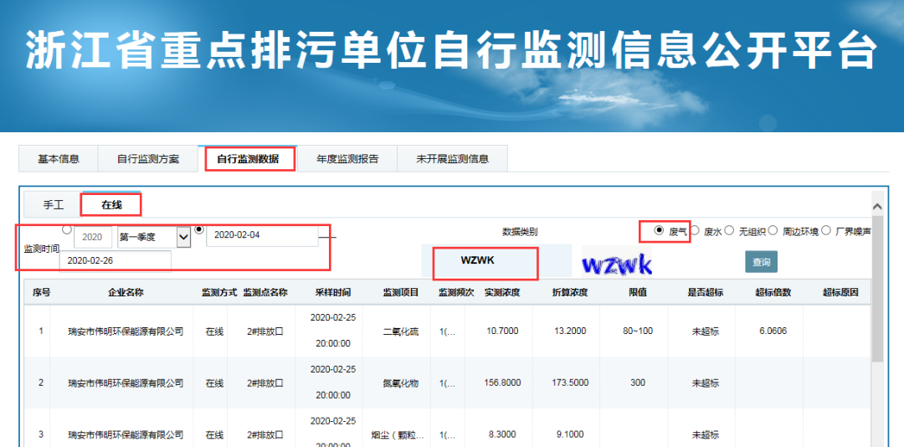Click the converted value 9.1000

pos(570,434)
